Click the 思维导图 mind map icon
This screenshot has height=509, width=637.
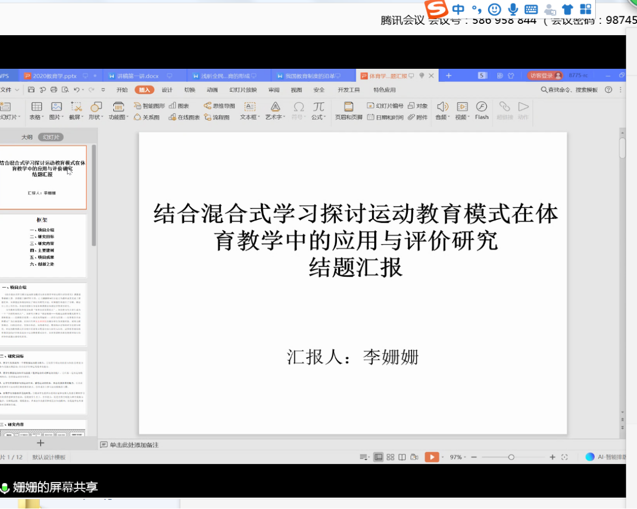click(x=219, y=106)
